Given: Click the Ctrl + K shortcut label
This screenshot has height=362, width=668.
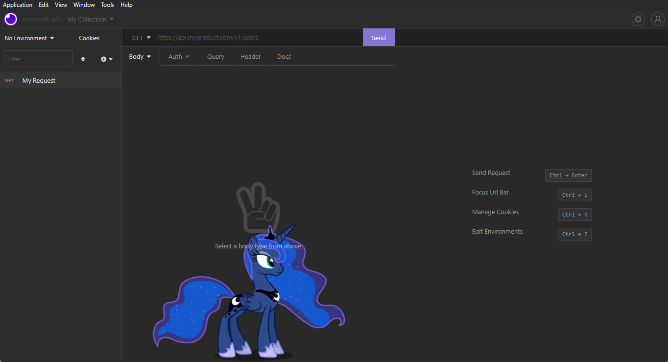Looking at the screenshot, I should (x=574, y=215).
